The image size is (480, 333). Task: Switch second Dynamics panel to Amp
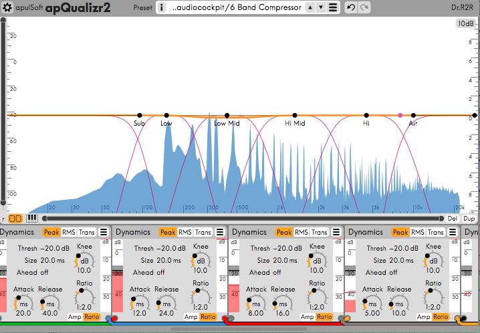click(191, 317)
